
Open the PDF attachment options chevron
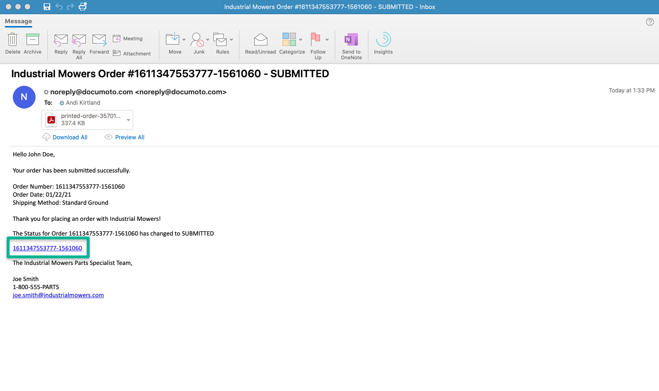click(x=128, y=120)
